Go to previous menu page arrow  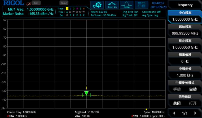(174, 113)
